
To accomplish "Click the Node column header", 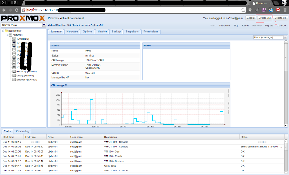I will pos(58,137).
